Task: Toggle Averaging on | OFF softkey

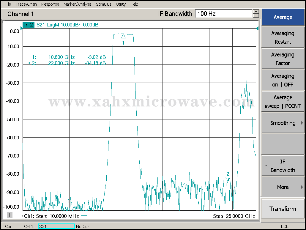Action: tap(283, 80)
